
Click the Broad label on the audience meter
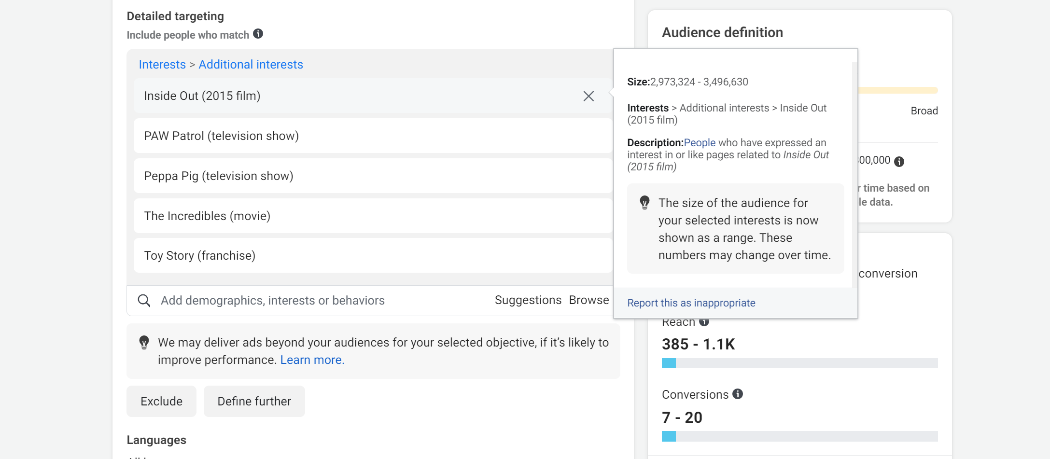pos(924,111)
